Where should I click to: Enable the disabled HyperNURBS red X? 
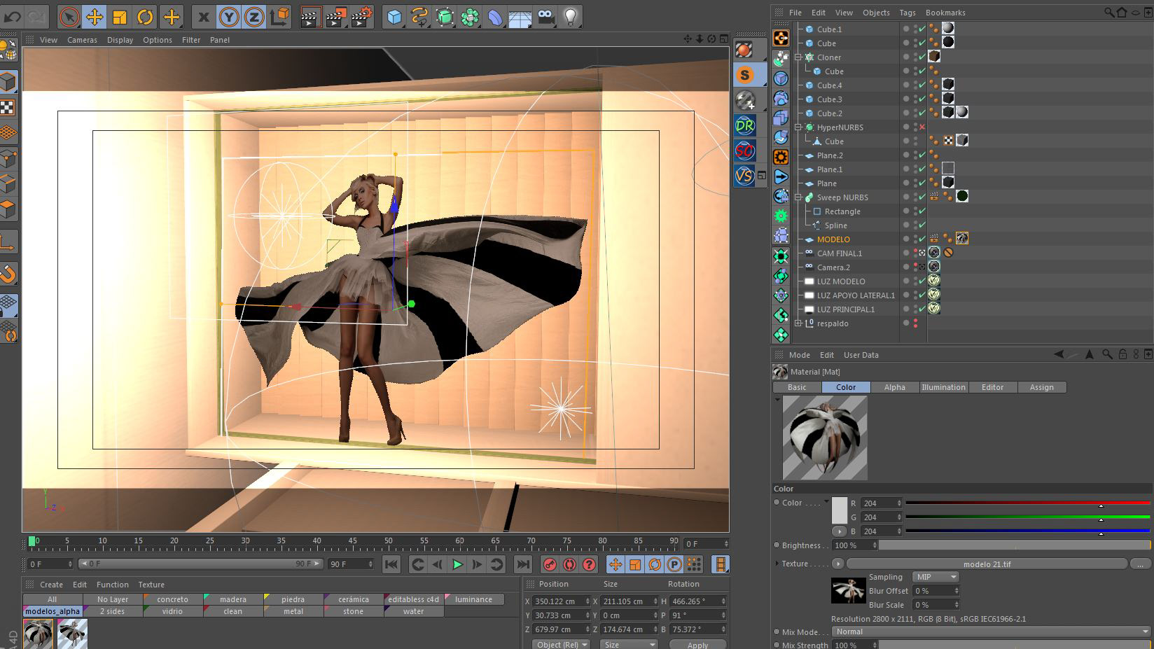[x=922, y=127]
